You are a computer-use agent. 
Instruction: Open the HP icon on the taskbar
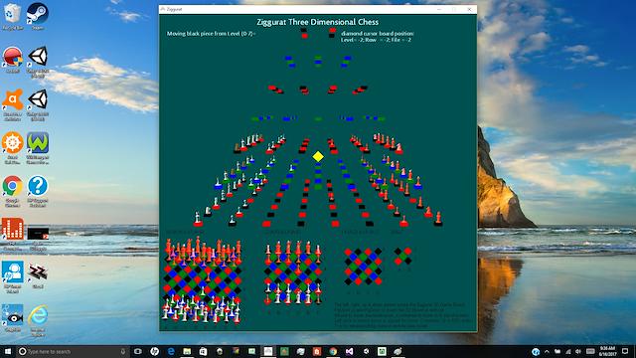pyautogui.click(x=154, y=351)
